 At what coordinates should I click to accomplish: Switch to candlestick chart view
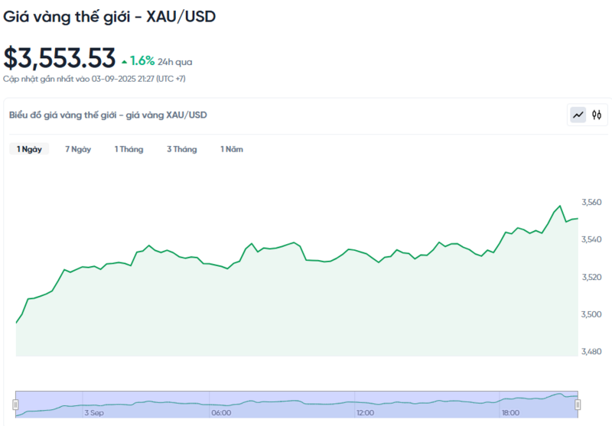tap(597, 115)
